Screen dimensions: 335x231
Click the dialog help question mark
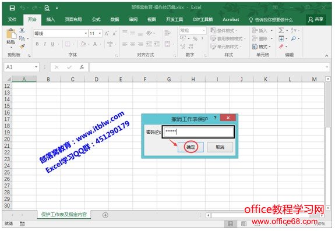[215, 118]
